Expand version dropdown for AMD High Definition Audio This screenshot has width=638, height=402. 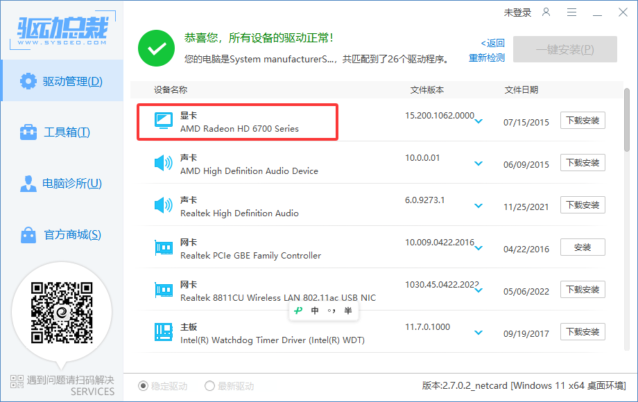pos(478,164)
